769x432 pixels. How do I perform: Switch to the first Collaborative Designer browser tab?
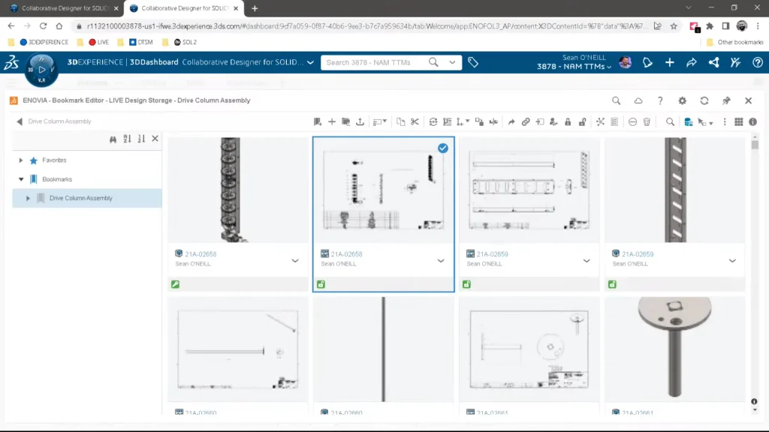[x=60, y=8]
